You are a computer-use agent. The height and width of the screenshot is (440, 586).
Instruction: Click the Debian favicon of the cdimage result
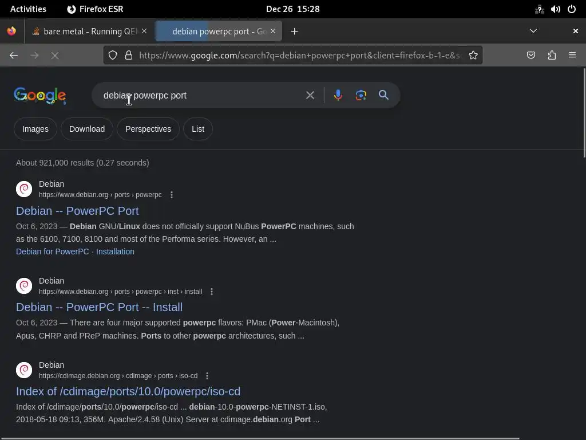(24, 370)
